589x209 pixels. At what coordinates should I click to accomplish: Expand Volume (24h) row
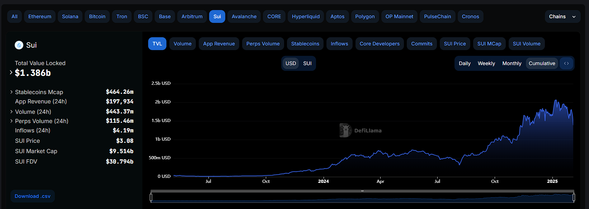(11, 112)
